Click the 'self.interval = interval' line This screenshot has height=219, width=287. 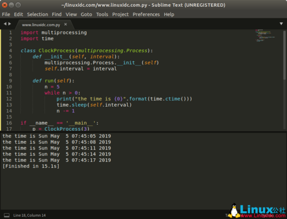[x=80, y=69]
